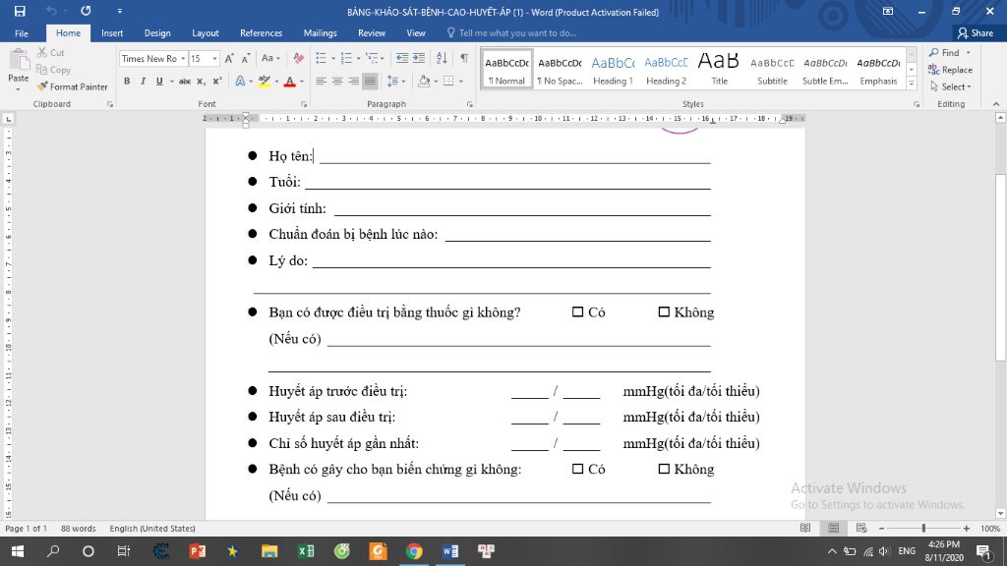The height and width of the screenshot is (566, 1007).
Task: Apply Italic formatting
Action: 143,82
